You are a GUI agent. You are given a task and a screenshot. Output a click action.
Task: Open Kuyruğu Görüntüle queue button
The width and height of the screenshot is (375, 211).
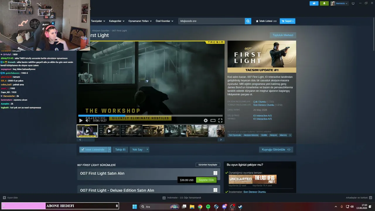pos(276,149)
